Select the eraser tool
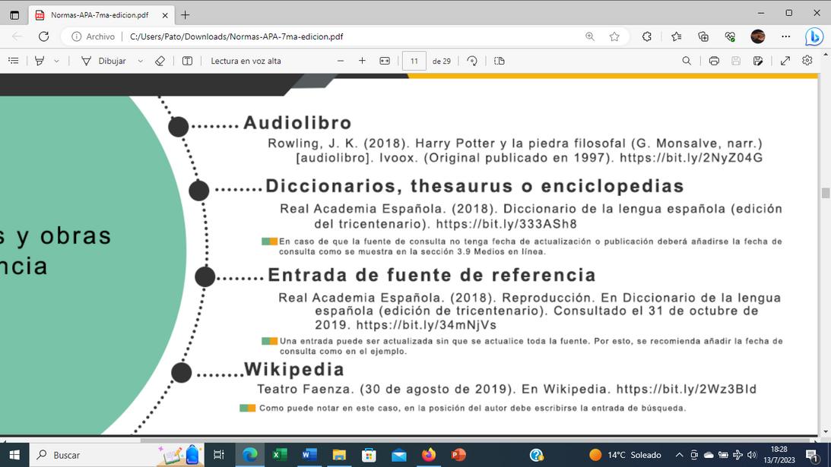831x467 pixels. (160, 61)
